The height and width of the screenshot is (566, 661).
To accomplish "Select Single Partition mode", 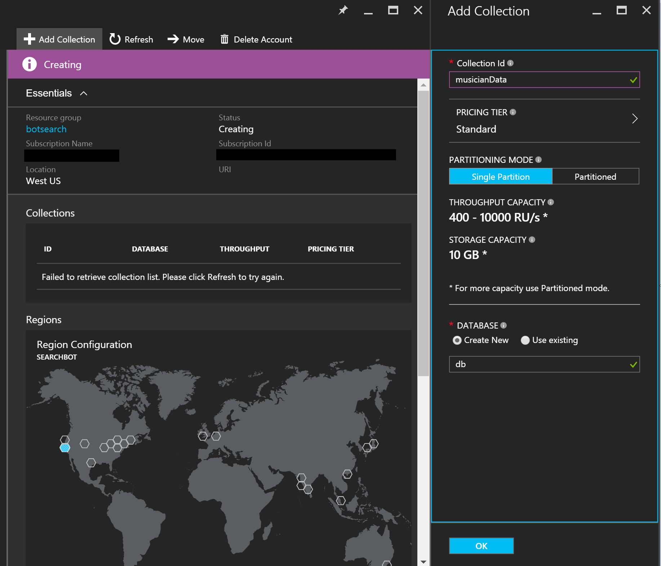I will pyautogui.click(x=501, y=177).
